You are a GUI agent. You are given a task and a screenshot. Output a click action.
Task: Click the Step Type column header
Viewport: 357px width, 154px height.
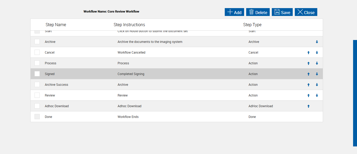(252, 25)
